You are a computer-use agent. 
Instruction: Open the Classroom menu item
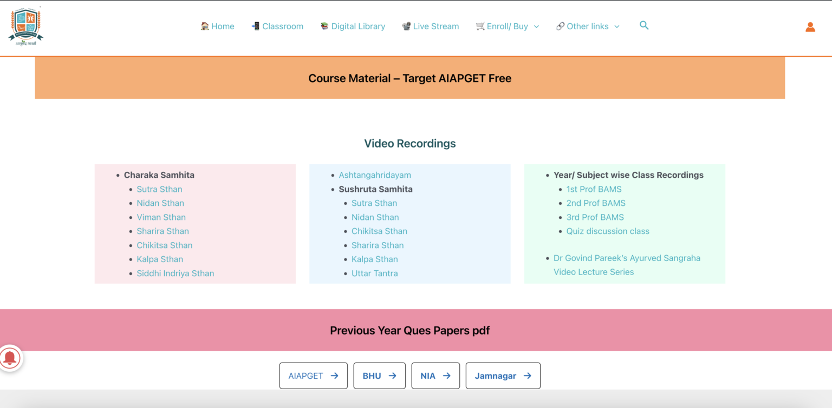click(282, 26)
